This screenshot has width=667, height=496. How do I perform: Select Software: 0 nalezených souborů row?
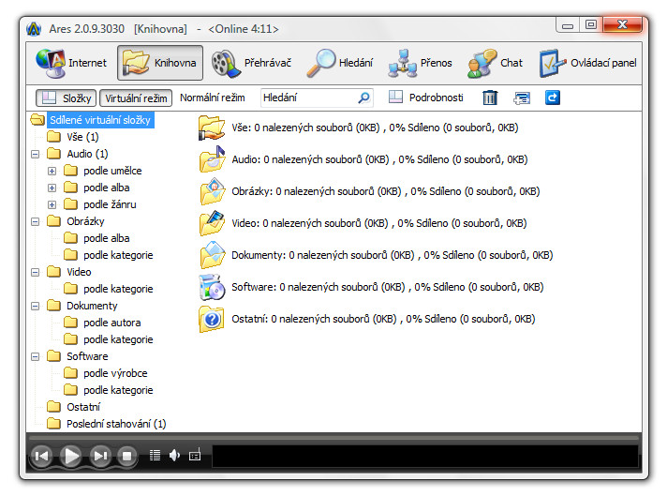(x=388, y=288)
